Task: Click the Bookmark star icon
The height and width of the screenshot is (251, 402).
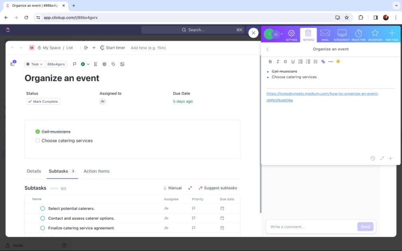Action: coord(374,33)
